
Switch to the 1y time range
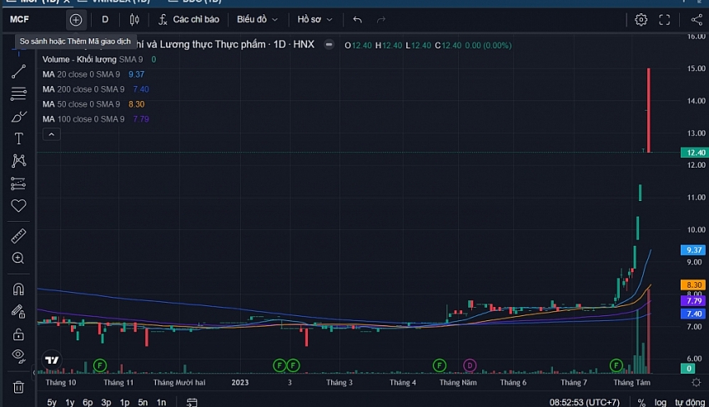(69, 402)
